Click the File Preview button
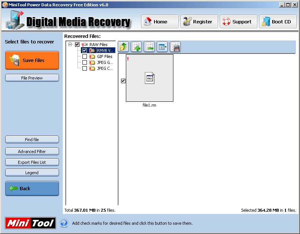Screen dimensions: 300x234 coord(32,78)
